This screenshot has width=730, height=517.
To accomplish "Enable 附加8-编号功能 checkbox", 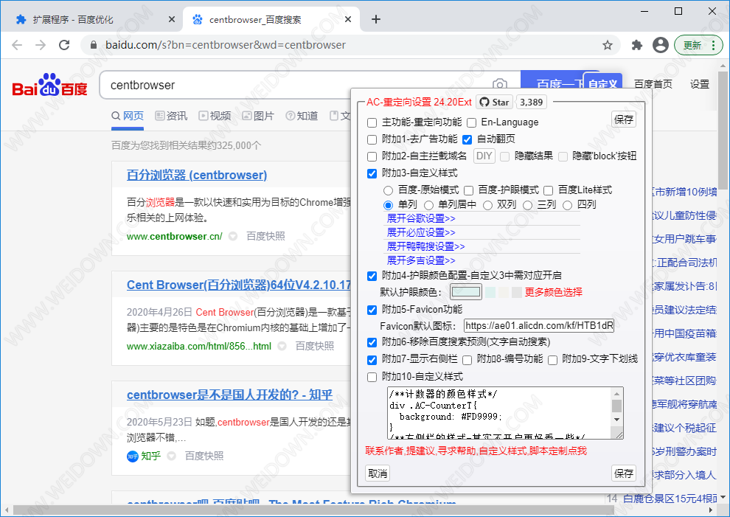I will point(467,360).
